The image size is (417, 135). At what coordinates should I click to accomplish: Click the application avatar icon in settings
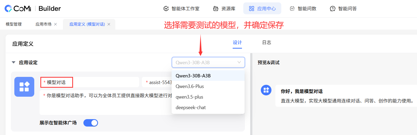(24, 87)
